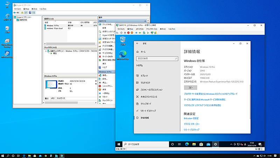Go back in the Settings window
The height and width of the screenshot is (158, 280).
(137, 44)
